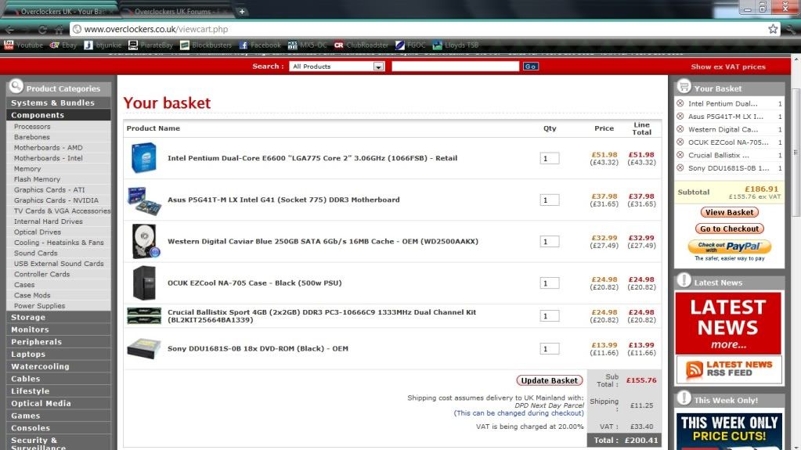This screenshot has width=801, height=450.
Task: Click quantity field for OCUK EZCool case
Action: point(549,283)
